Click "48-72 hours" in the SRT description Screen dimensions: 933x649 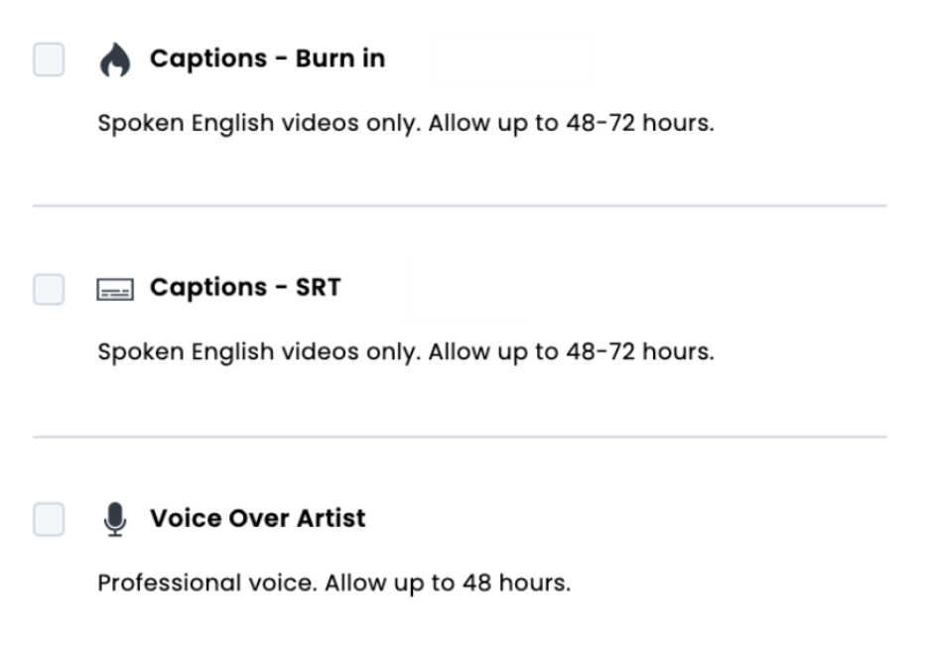[x=638, y=351]
